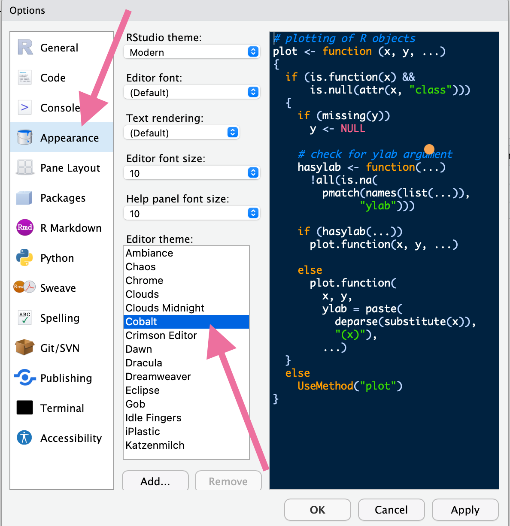Select the highlighted Cobalt theme
The image size is (510, 526).
[x=186, y=322]
